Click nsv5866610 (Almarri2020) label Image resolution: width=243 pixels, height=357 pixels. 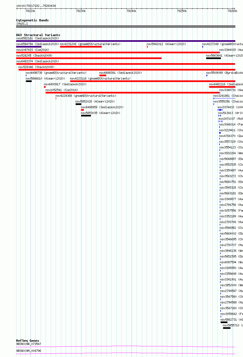46,78
